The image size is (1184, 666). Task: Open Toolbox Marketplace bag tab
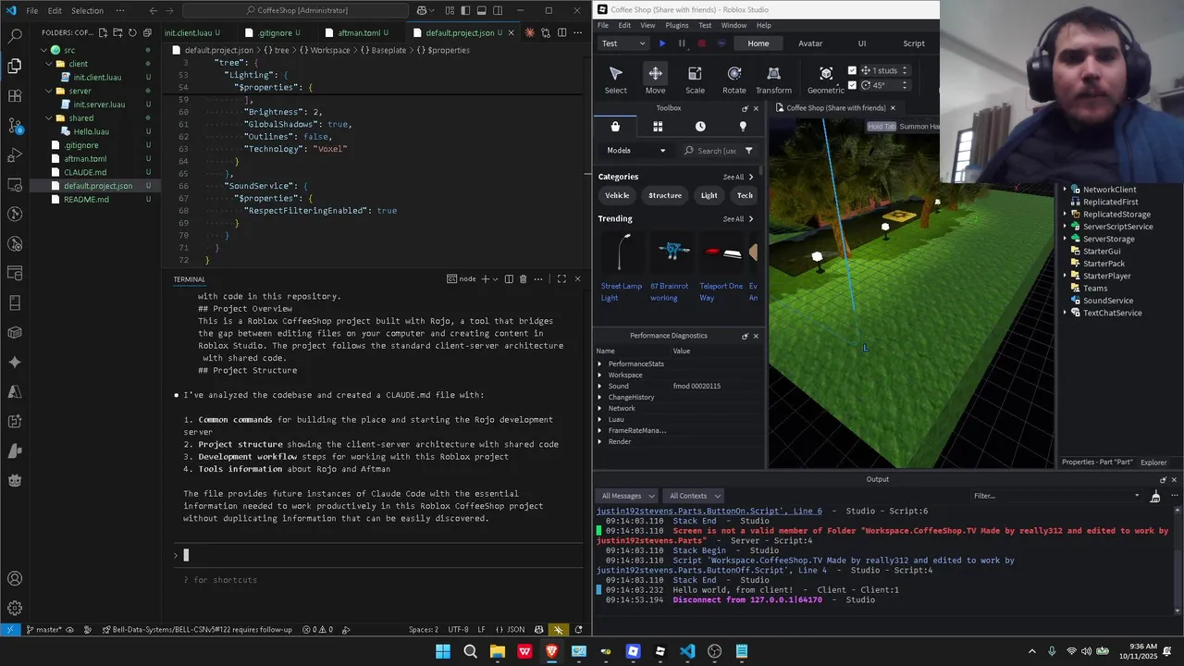coord(615,127)
